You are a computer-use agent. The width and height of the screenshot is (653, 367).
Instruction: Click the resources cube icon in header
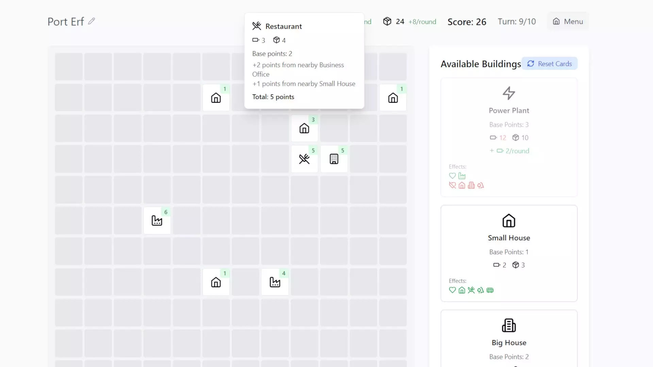(387, 21)
